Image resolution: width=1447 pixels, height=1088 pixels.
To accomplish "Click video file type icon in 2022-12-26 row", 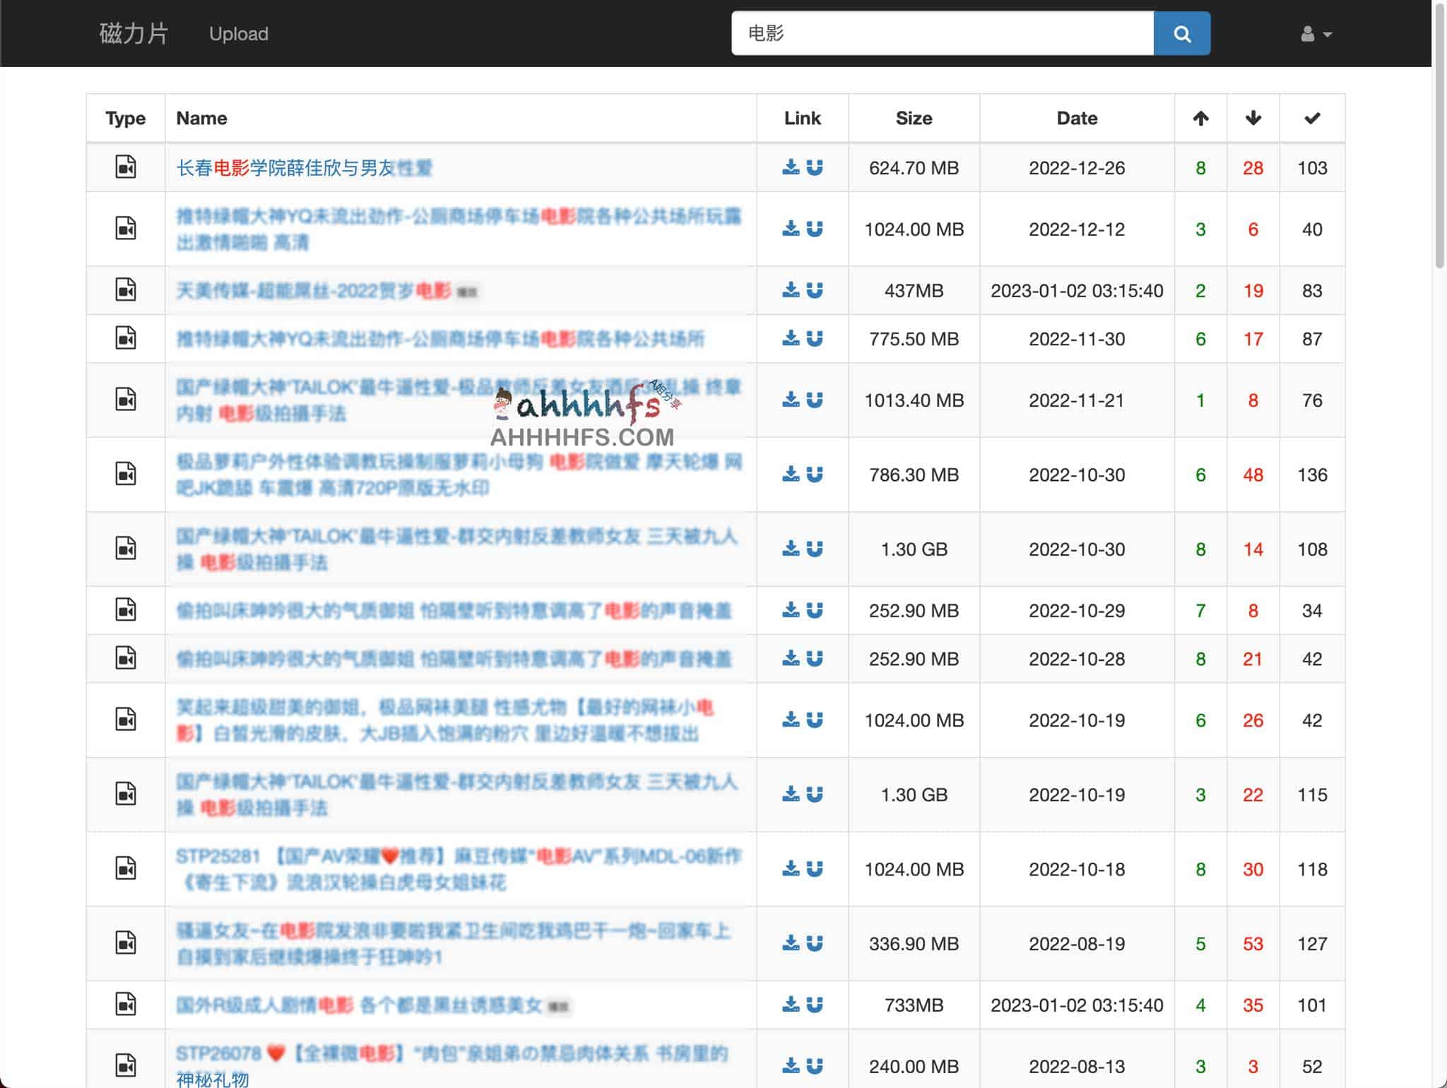I will click(x=126, y=167).
